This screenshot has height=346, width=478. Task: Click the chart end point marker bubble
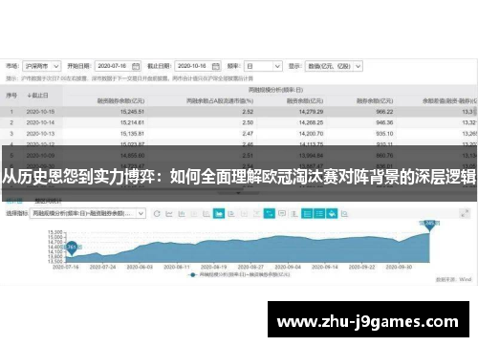[429, 225]
